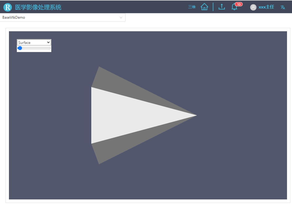The image size is (292, 206).
Task: Open the notification bell
Action: [x=234, y=7]
